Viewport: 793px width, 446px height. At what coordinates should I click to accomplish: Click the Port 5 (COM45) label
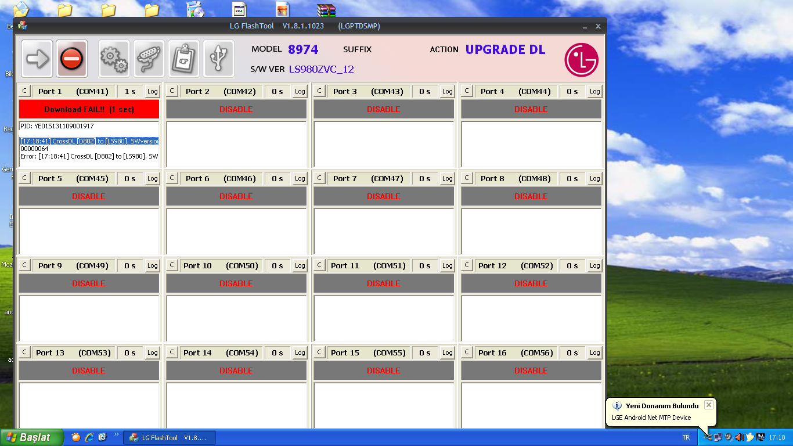(x=73, y=178)
